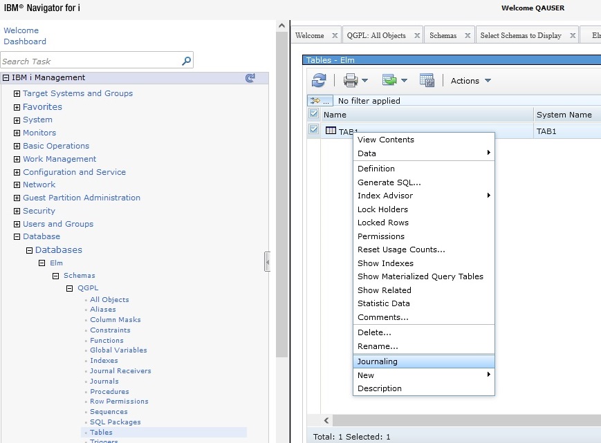Collapse the QGPL schema node

69,288
